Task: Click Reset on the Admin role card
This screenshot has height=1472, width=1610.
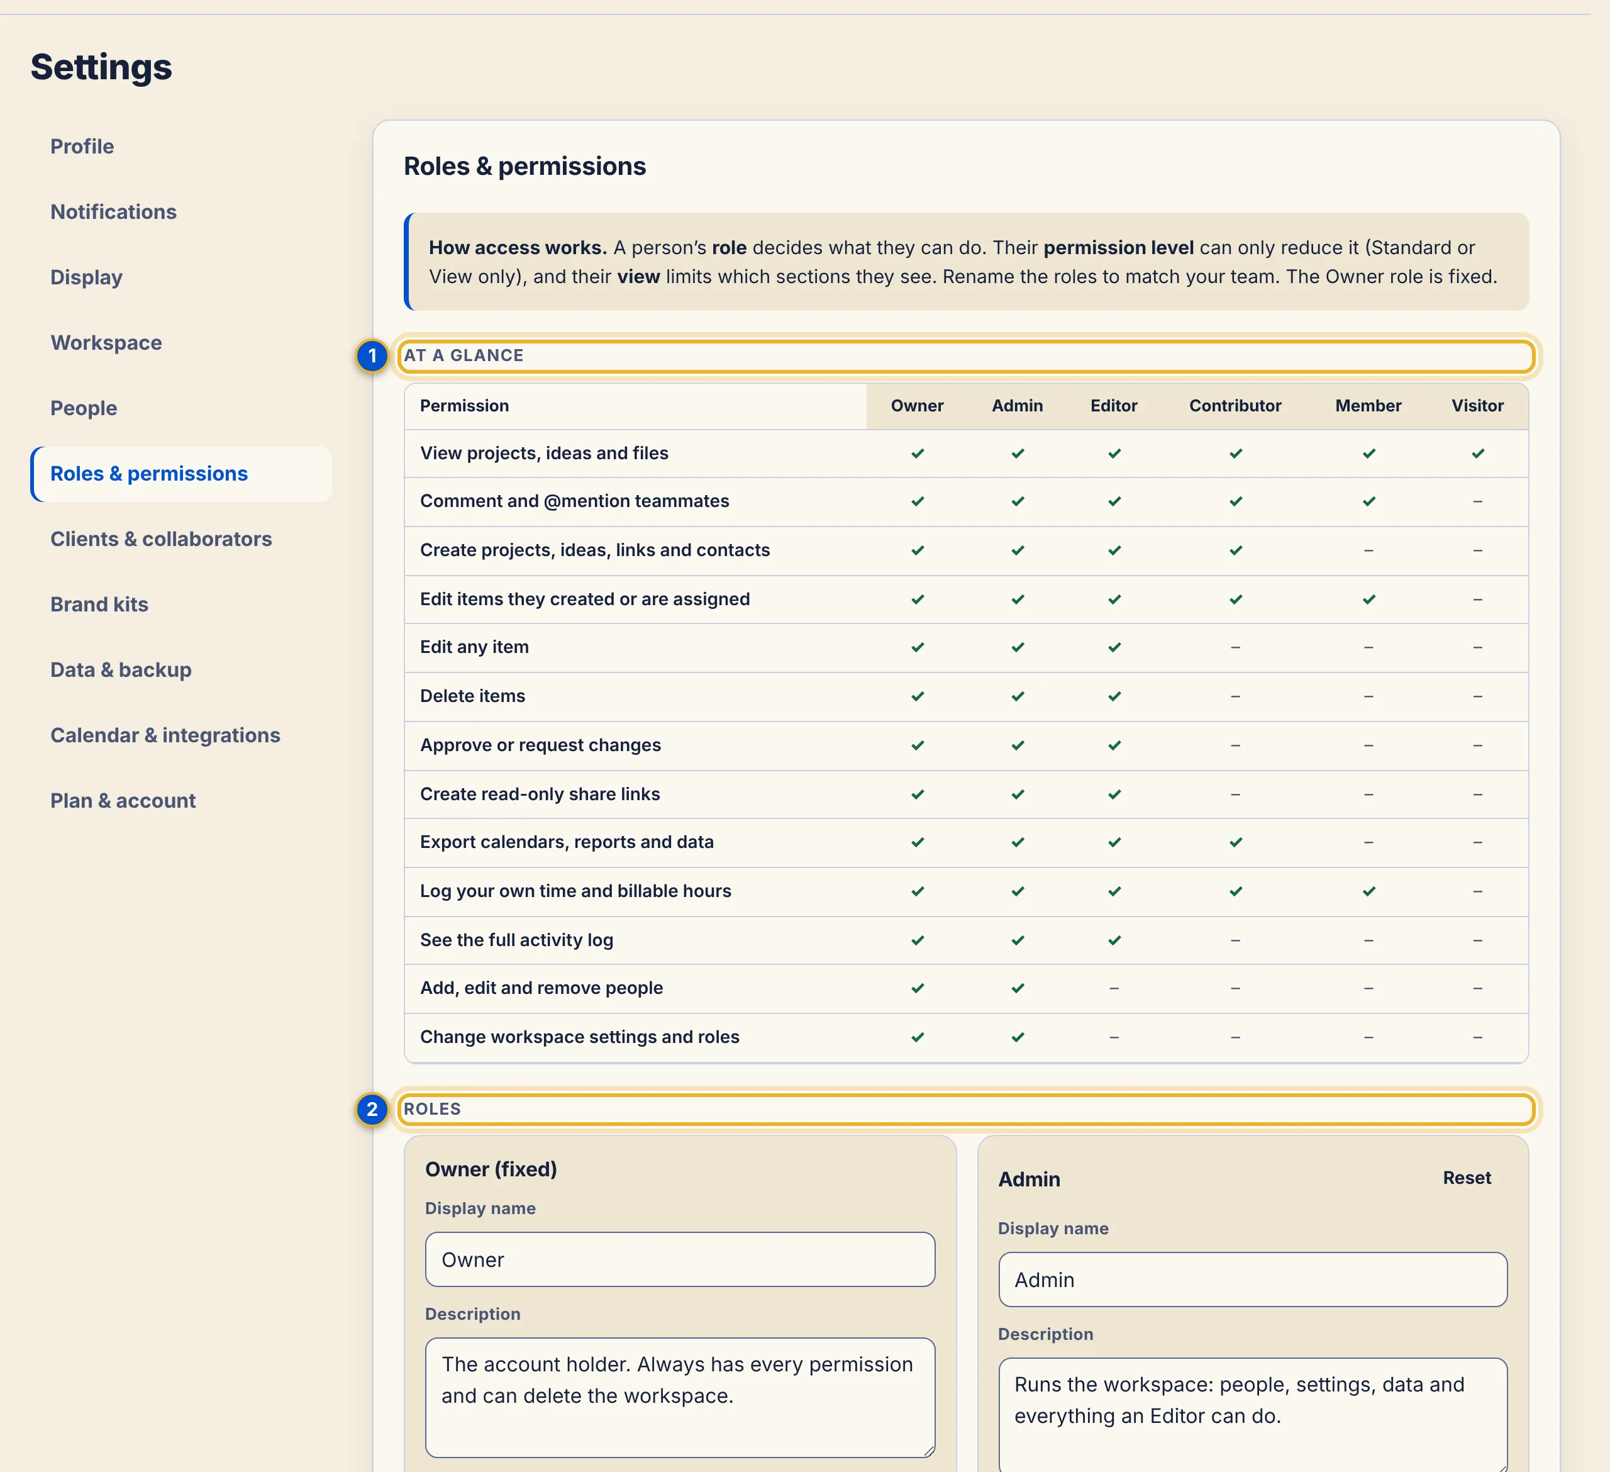Action: pos(1466,1178)
